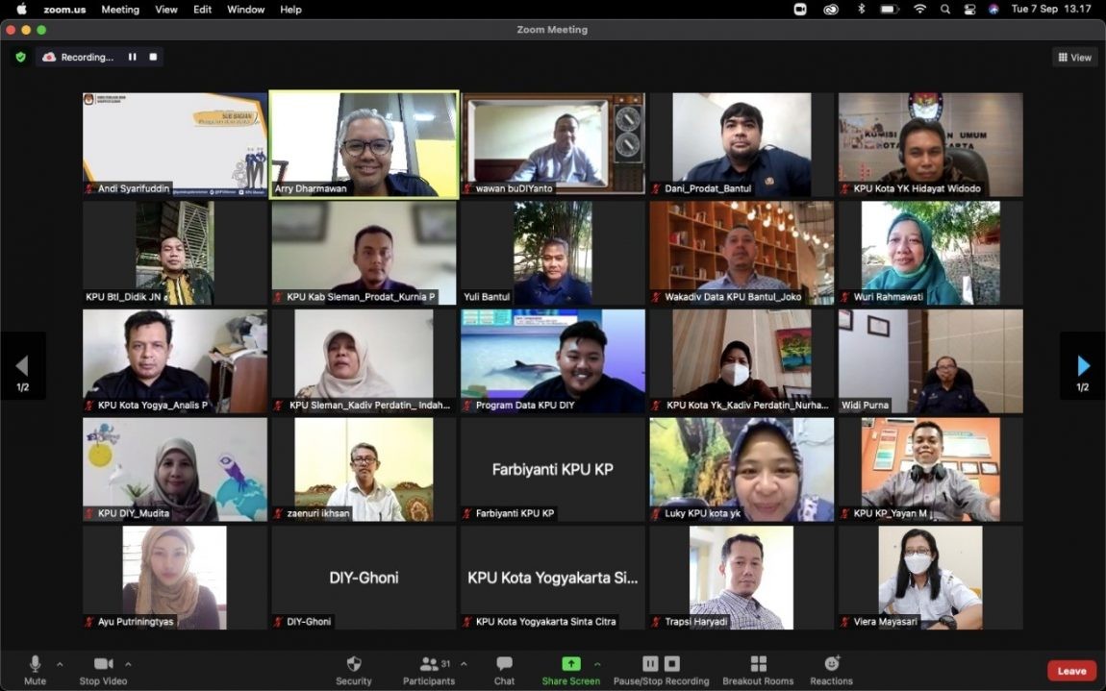The image size is (1106, 691).
Task: Open the Meeting menu in the menu bar
Action: click(x=120, y=10)
